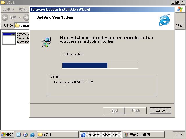Viewport: 186px width, 139px height.
Task: Open the 开始 Start menu
Action: coord(7,135)
